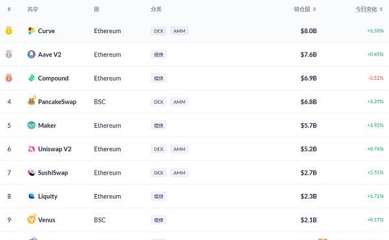Click the Maker teal logo icon

pos(31,125)
